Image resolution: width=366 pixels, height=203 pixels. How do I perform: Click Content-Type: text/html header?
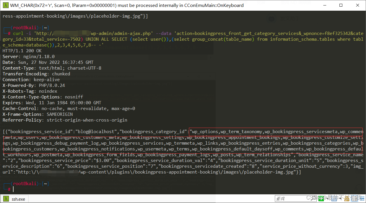52,68
